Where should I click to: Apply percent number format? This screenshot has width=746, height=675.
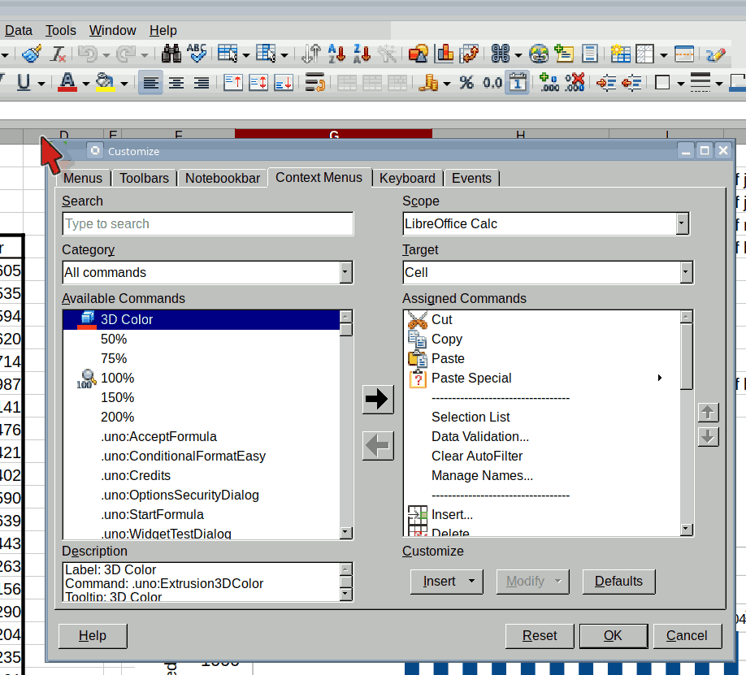coord(466,82)
